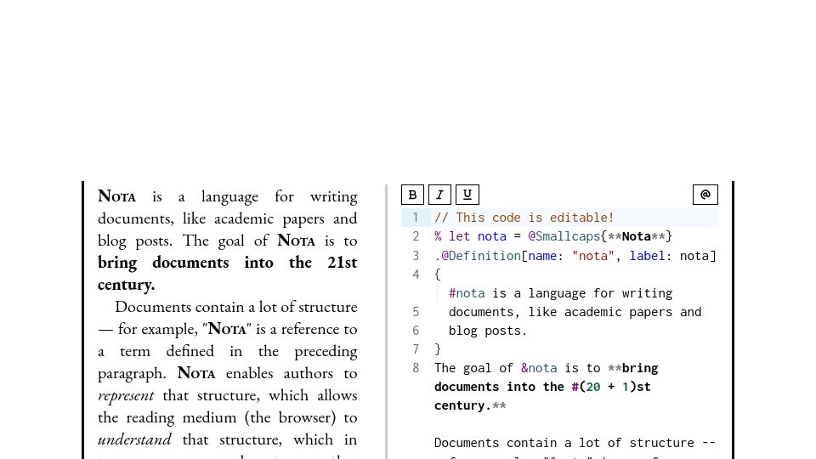816x459 pixels.
Task: Click the comment "// This code is editable!"
Action: click(x=524, y=218)
